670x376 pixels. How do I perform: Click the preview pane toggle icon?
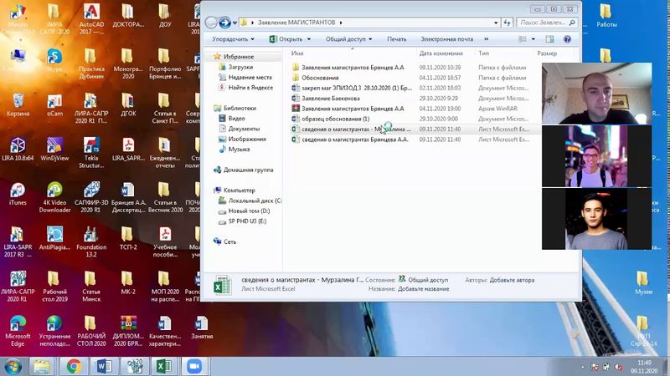click(x=549, y=38)
